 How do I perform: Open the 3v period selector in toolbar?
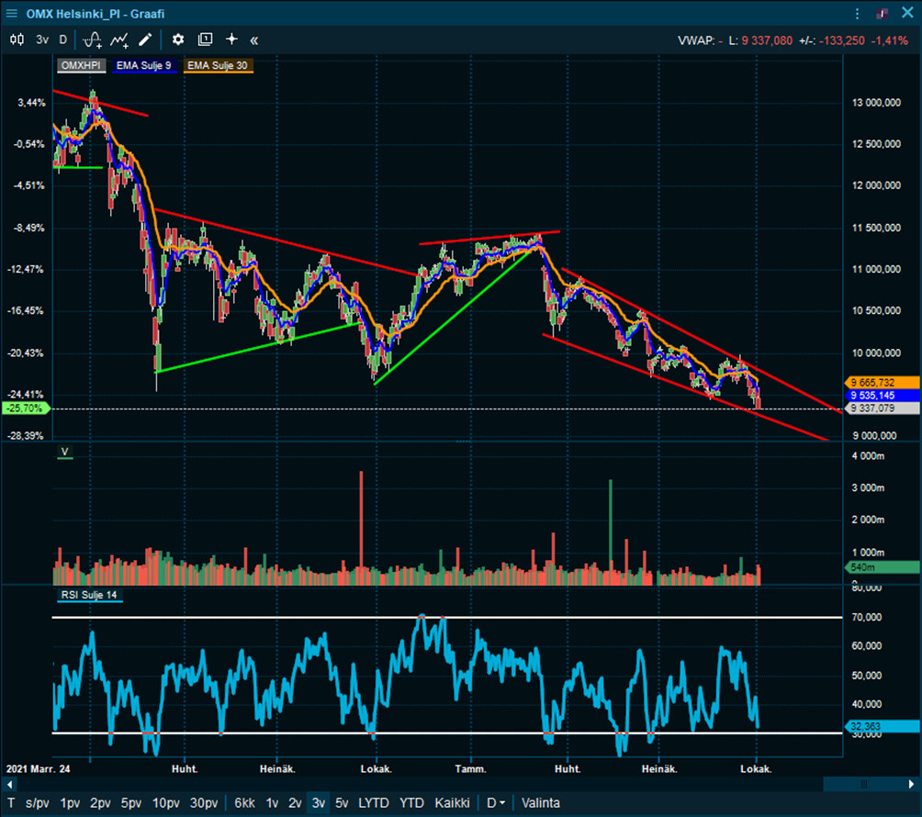42,40
